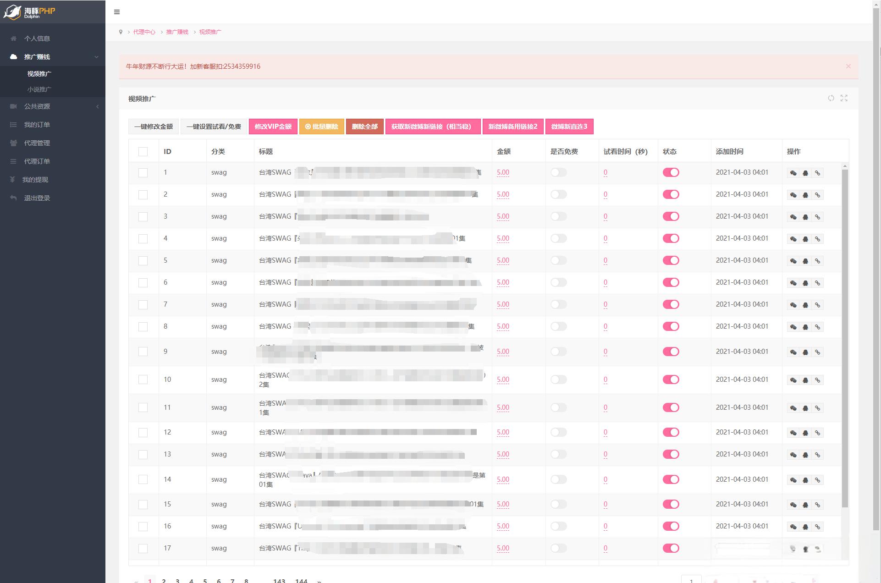Click the 批量删除 button
881x583 pixels.
click(x=322, y=126)
